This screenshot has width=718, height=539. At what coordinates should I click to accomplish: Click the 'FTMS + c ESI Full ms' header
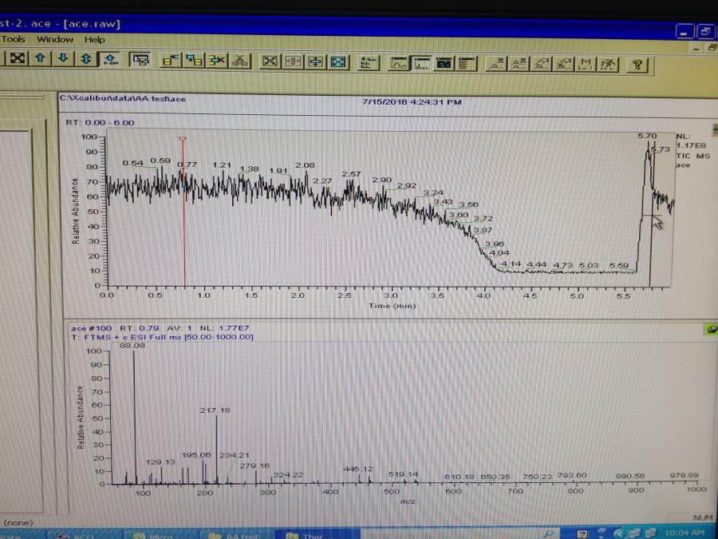(163, 337)
